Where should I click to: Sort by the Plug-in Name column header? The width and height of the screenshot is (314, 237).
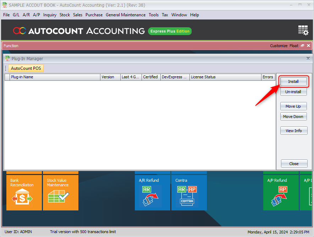coord(55,77)
